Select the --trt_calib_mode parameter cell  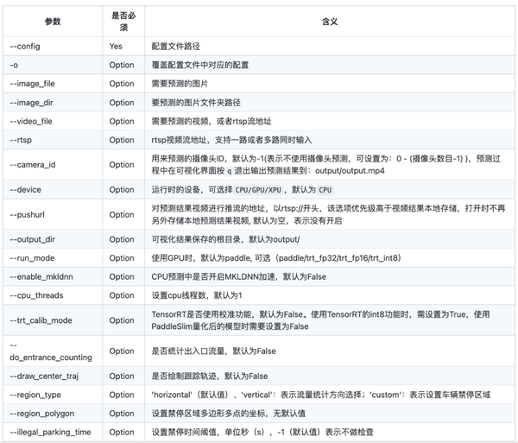pos(53,320)
